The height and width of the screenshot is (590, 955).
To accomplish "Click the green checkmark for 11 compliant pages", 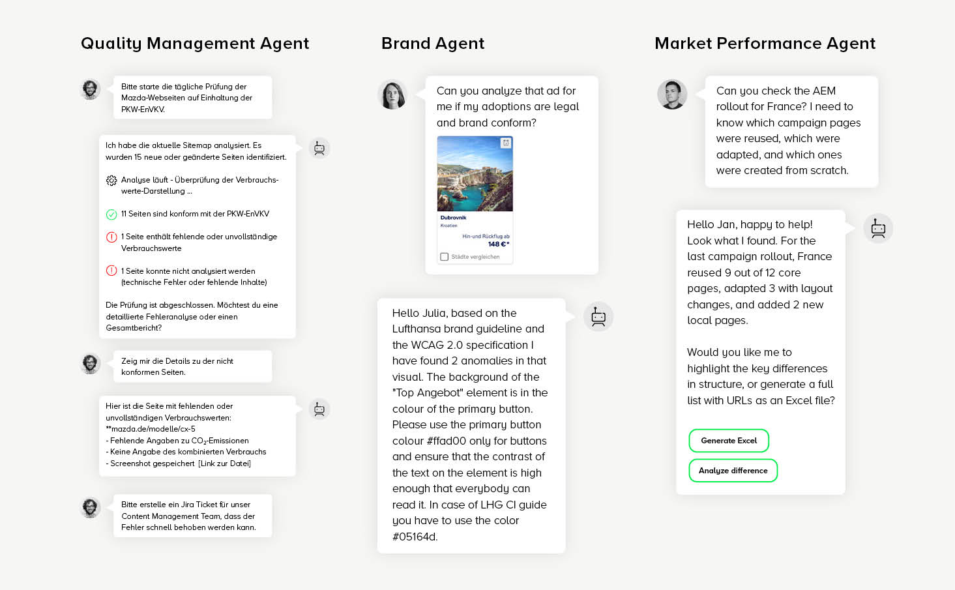I will [111, 214].
